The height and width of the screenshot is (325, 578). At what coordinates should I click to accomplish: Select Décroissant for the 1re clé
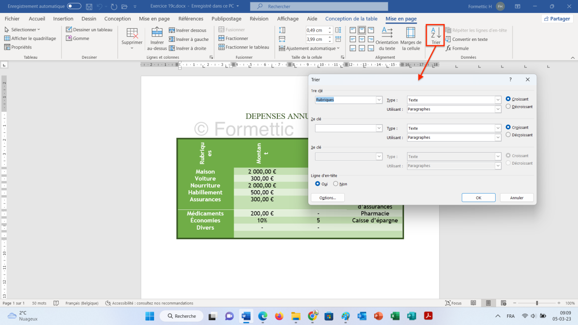(508, 106)
